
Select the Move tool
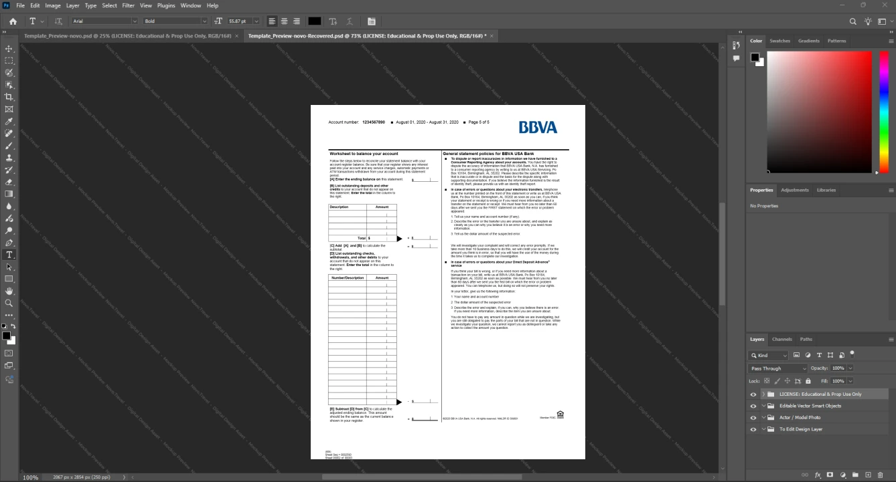coord(9,49)
